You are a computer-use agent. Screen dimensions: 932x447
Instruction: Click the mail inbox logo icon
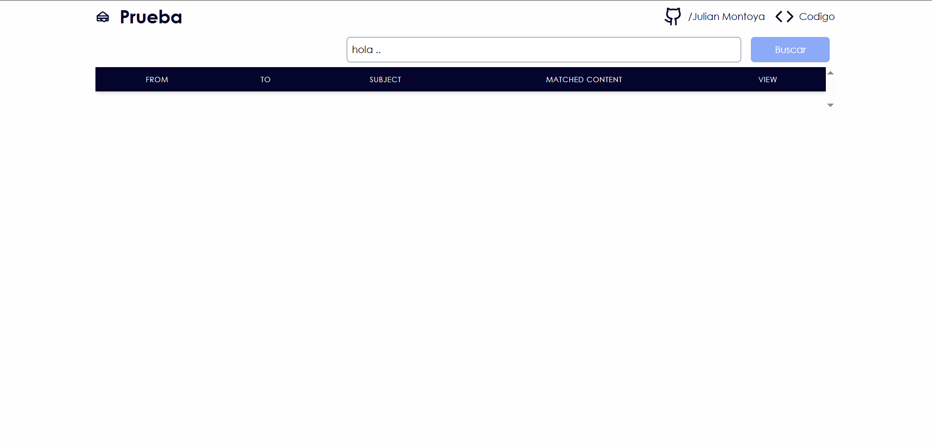tap(103, 17)
